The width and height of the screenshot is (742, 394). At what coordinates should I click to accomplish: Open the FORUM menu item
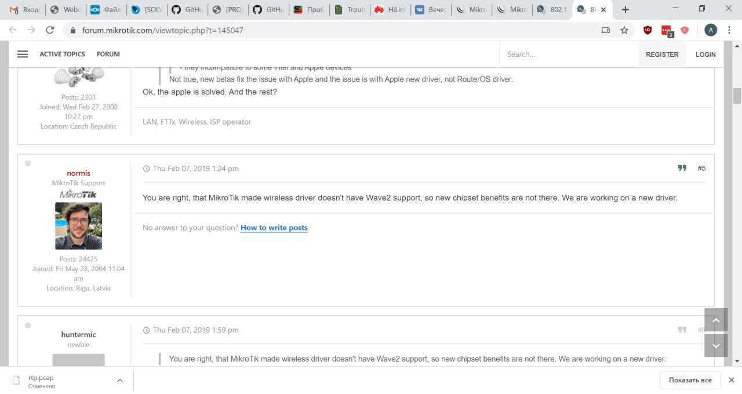tap(108, 54)
